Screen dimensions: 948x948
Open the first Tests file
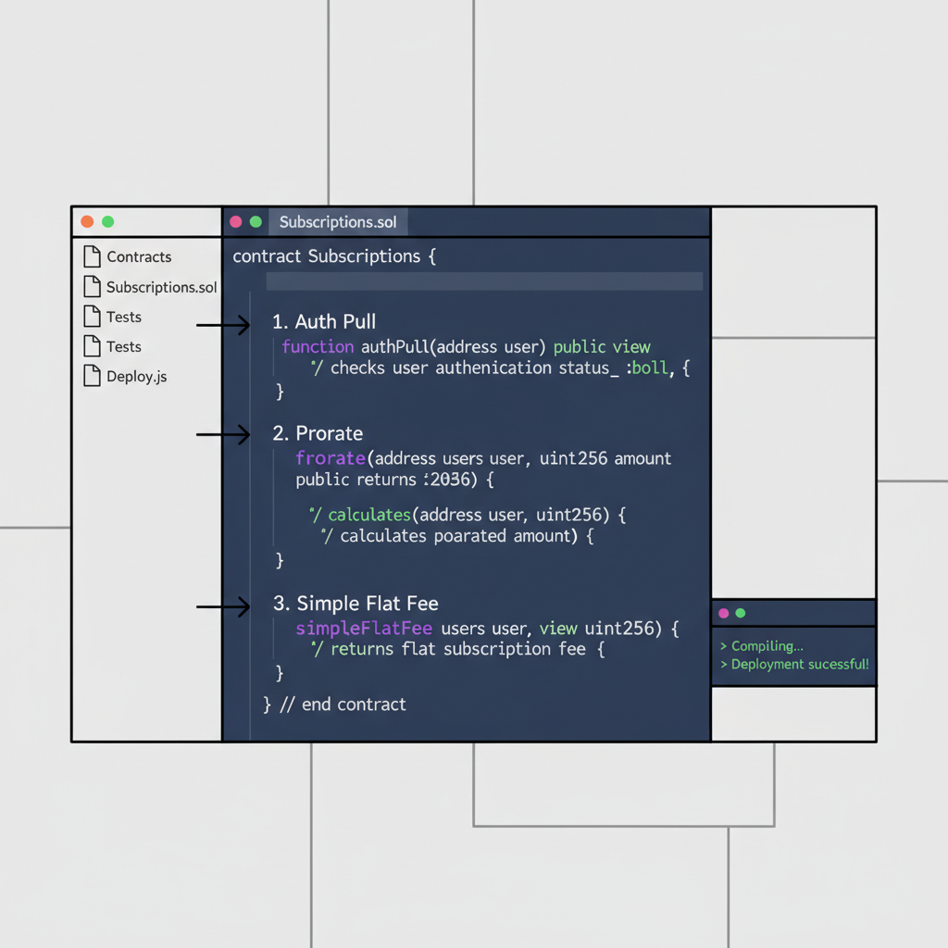(x=125, y=316)
